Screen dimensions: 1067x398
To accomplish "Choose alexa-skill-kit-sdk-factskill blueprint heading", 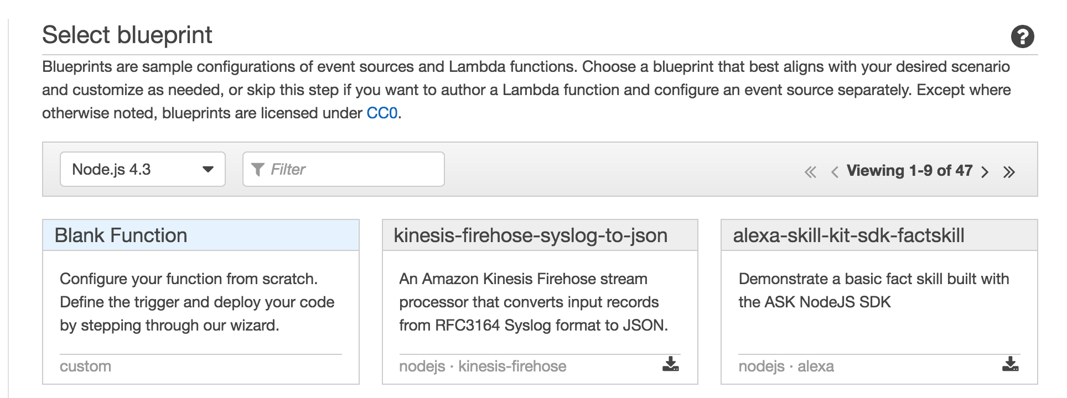I will (848, 235).
